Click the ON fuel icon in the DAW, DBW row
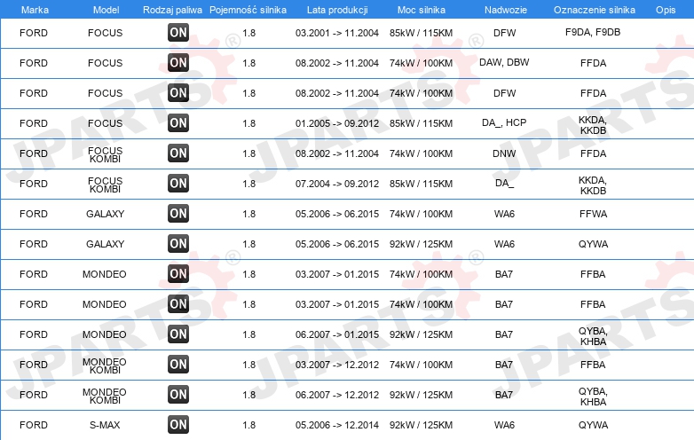The image size is (694, 440). click(178, 62)
